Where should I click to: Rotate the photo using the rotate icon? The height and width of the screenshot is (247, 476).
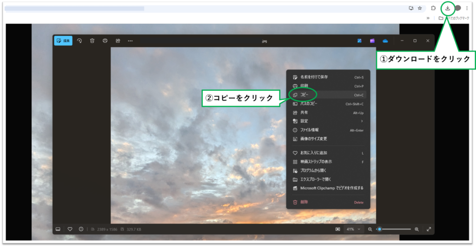pos(79,41)
